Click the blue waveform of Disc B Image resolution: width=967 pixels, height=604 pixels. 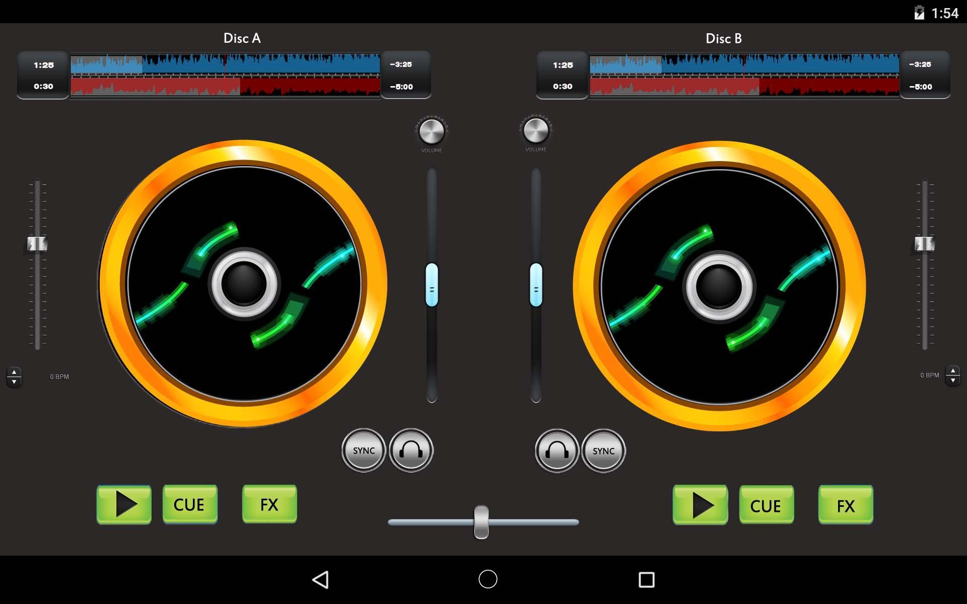[x=744, y=64]
